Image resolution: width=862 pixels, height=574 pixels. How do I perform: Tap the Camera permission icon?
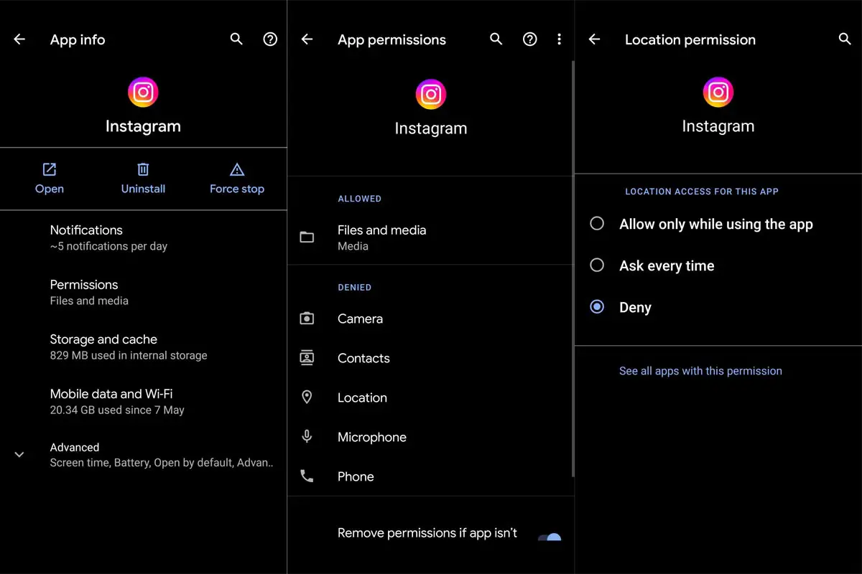(307, 318)
